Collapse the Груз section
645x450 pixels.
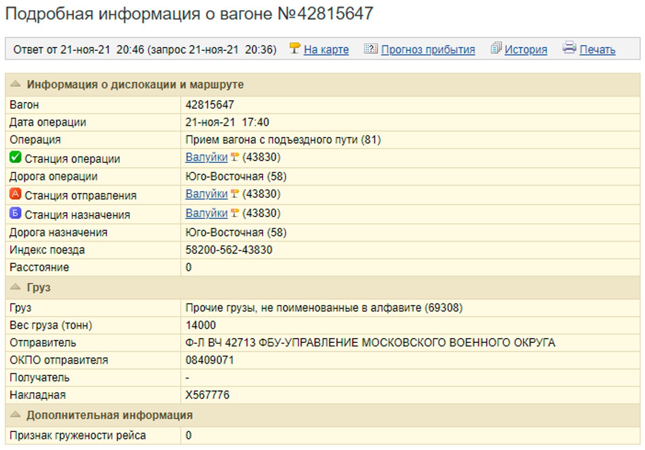point(16,287)
